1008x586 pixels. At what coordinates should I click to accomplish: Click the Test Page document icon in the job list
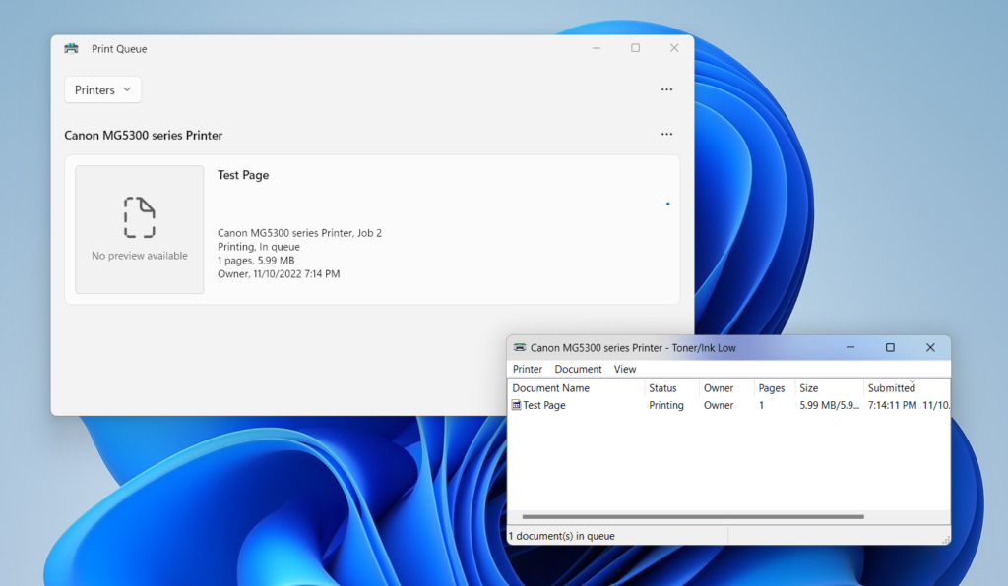(x=516, y=405)
